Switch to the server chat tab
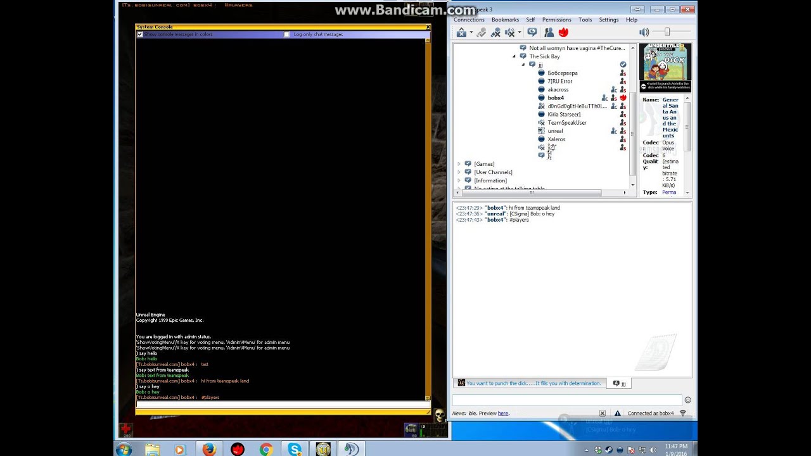Image resolution: width=811 pixels, height=456 pixels. pyautogui.click(x=529, y=383)
